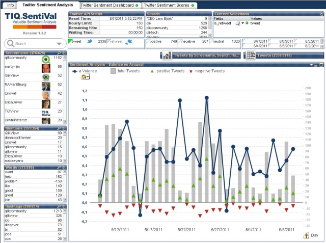The width and height of the screenshot is (326, 243).
Task: Click the blue Twitter bird icon
Action: [x=90, y=41]
